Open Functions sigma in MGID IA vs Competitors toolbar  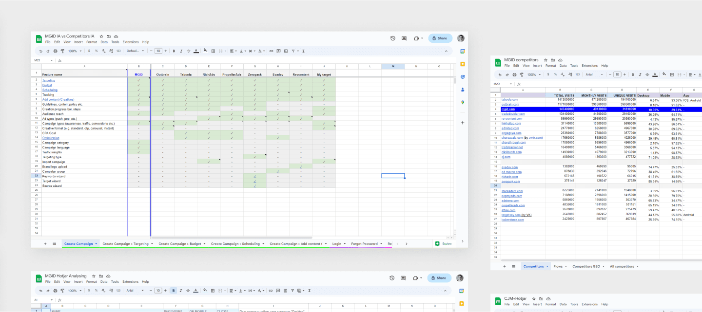click(304, 51)
